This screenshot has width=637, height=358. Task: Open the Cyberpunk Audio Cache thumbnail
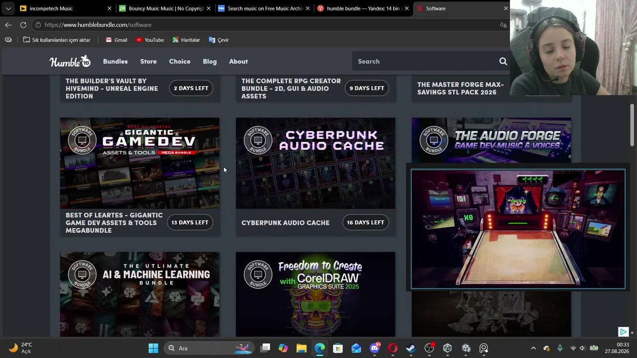tap(316, 163)
